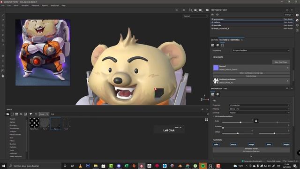Open the Viewport menu
Viewport: 300px width, 169px height.
pos(35,6)
